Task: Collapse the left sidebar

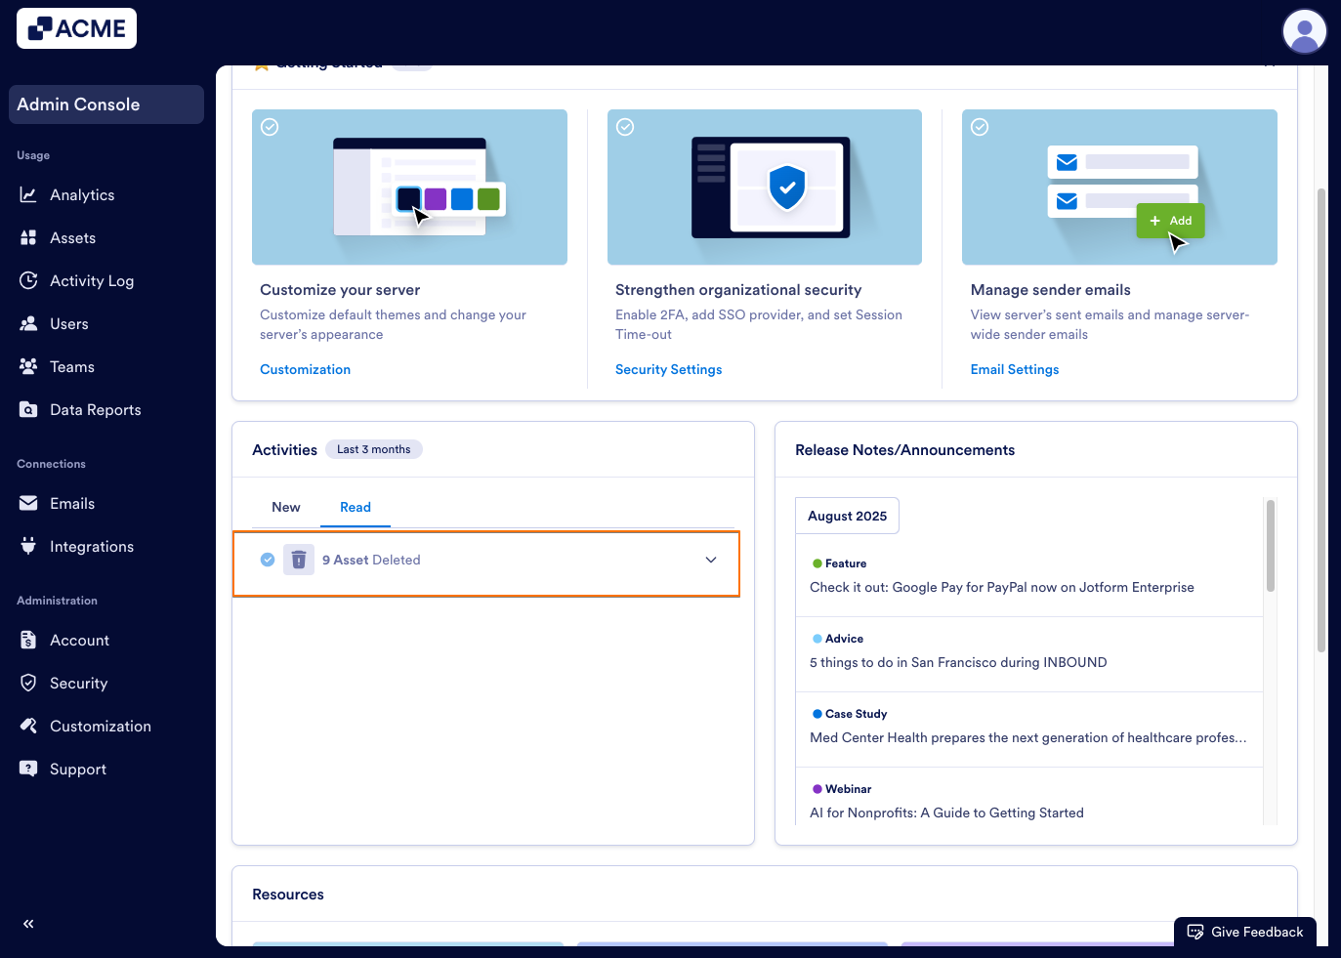Action: coord(27,923)
